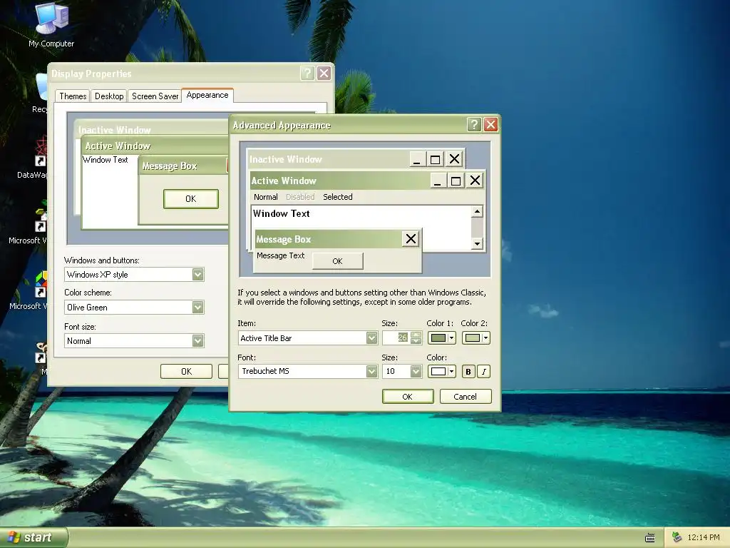Open the Font dropdown showing Trebuchet MS
Viewport: 730px width, 548px height.
[371, 371]
